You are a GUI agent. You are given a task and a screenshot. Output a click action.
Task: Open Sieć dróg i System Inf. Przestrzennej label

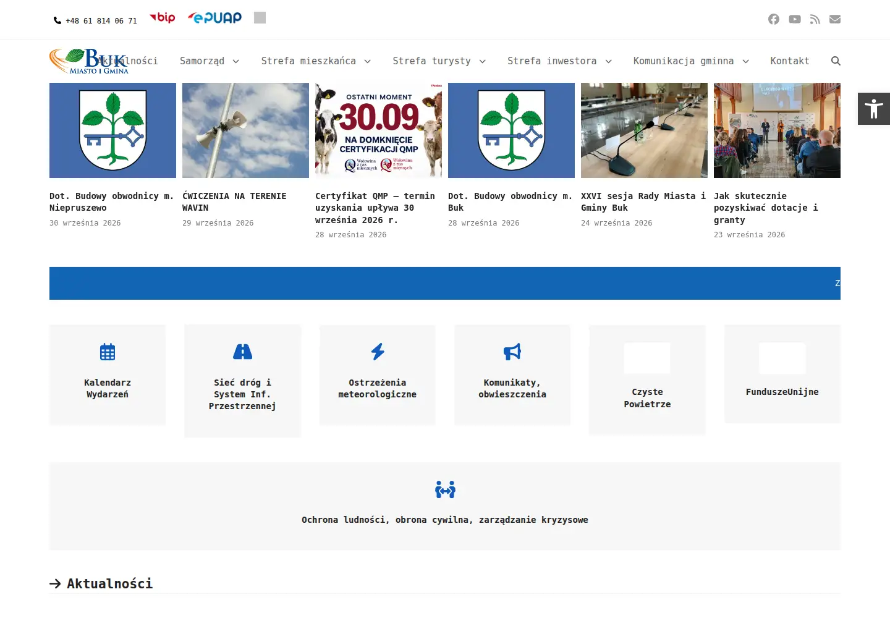[x=242, y=394]
